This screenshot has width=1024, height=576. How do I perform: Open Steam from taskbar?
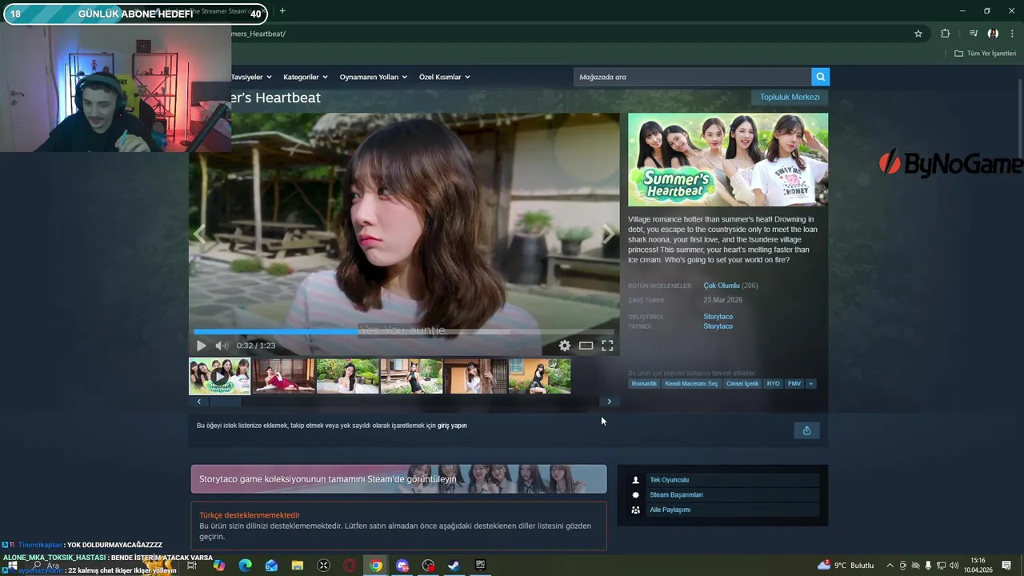pyautogui.click(x=454, y=566)
